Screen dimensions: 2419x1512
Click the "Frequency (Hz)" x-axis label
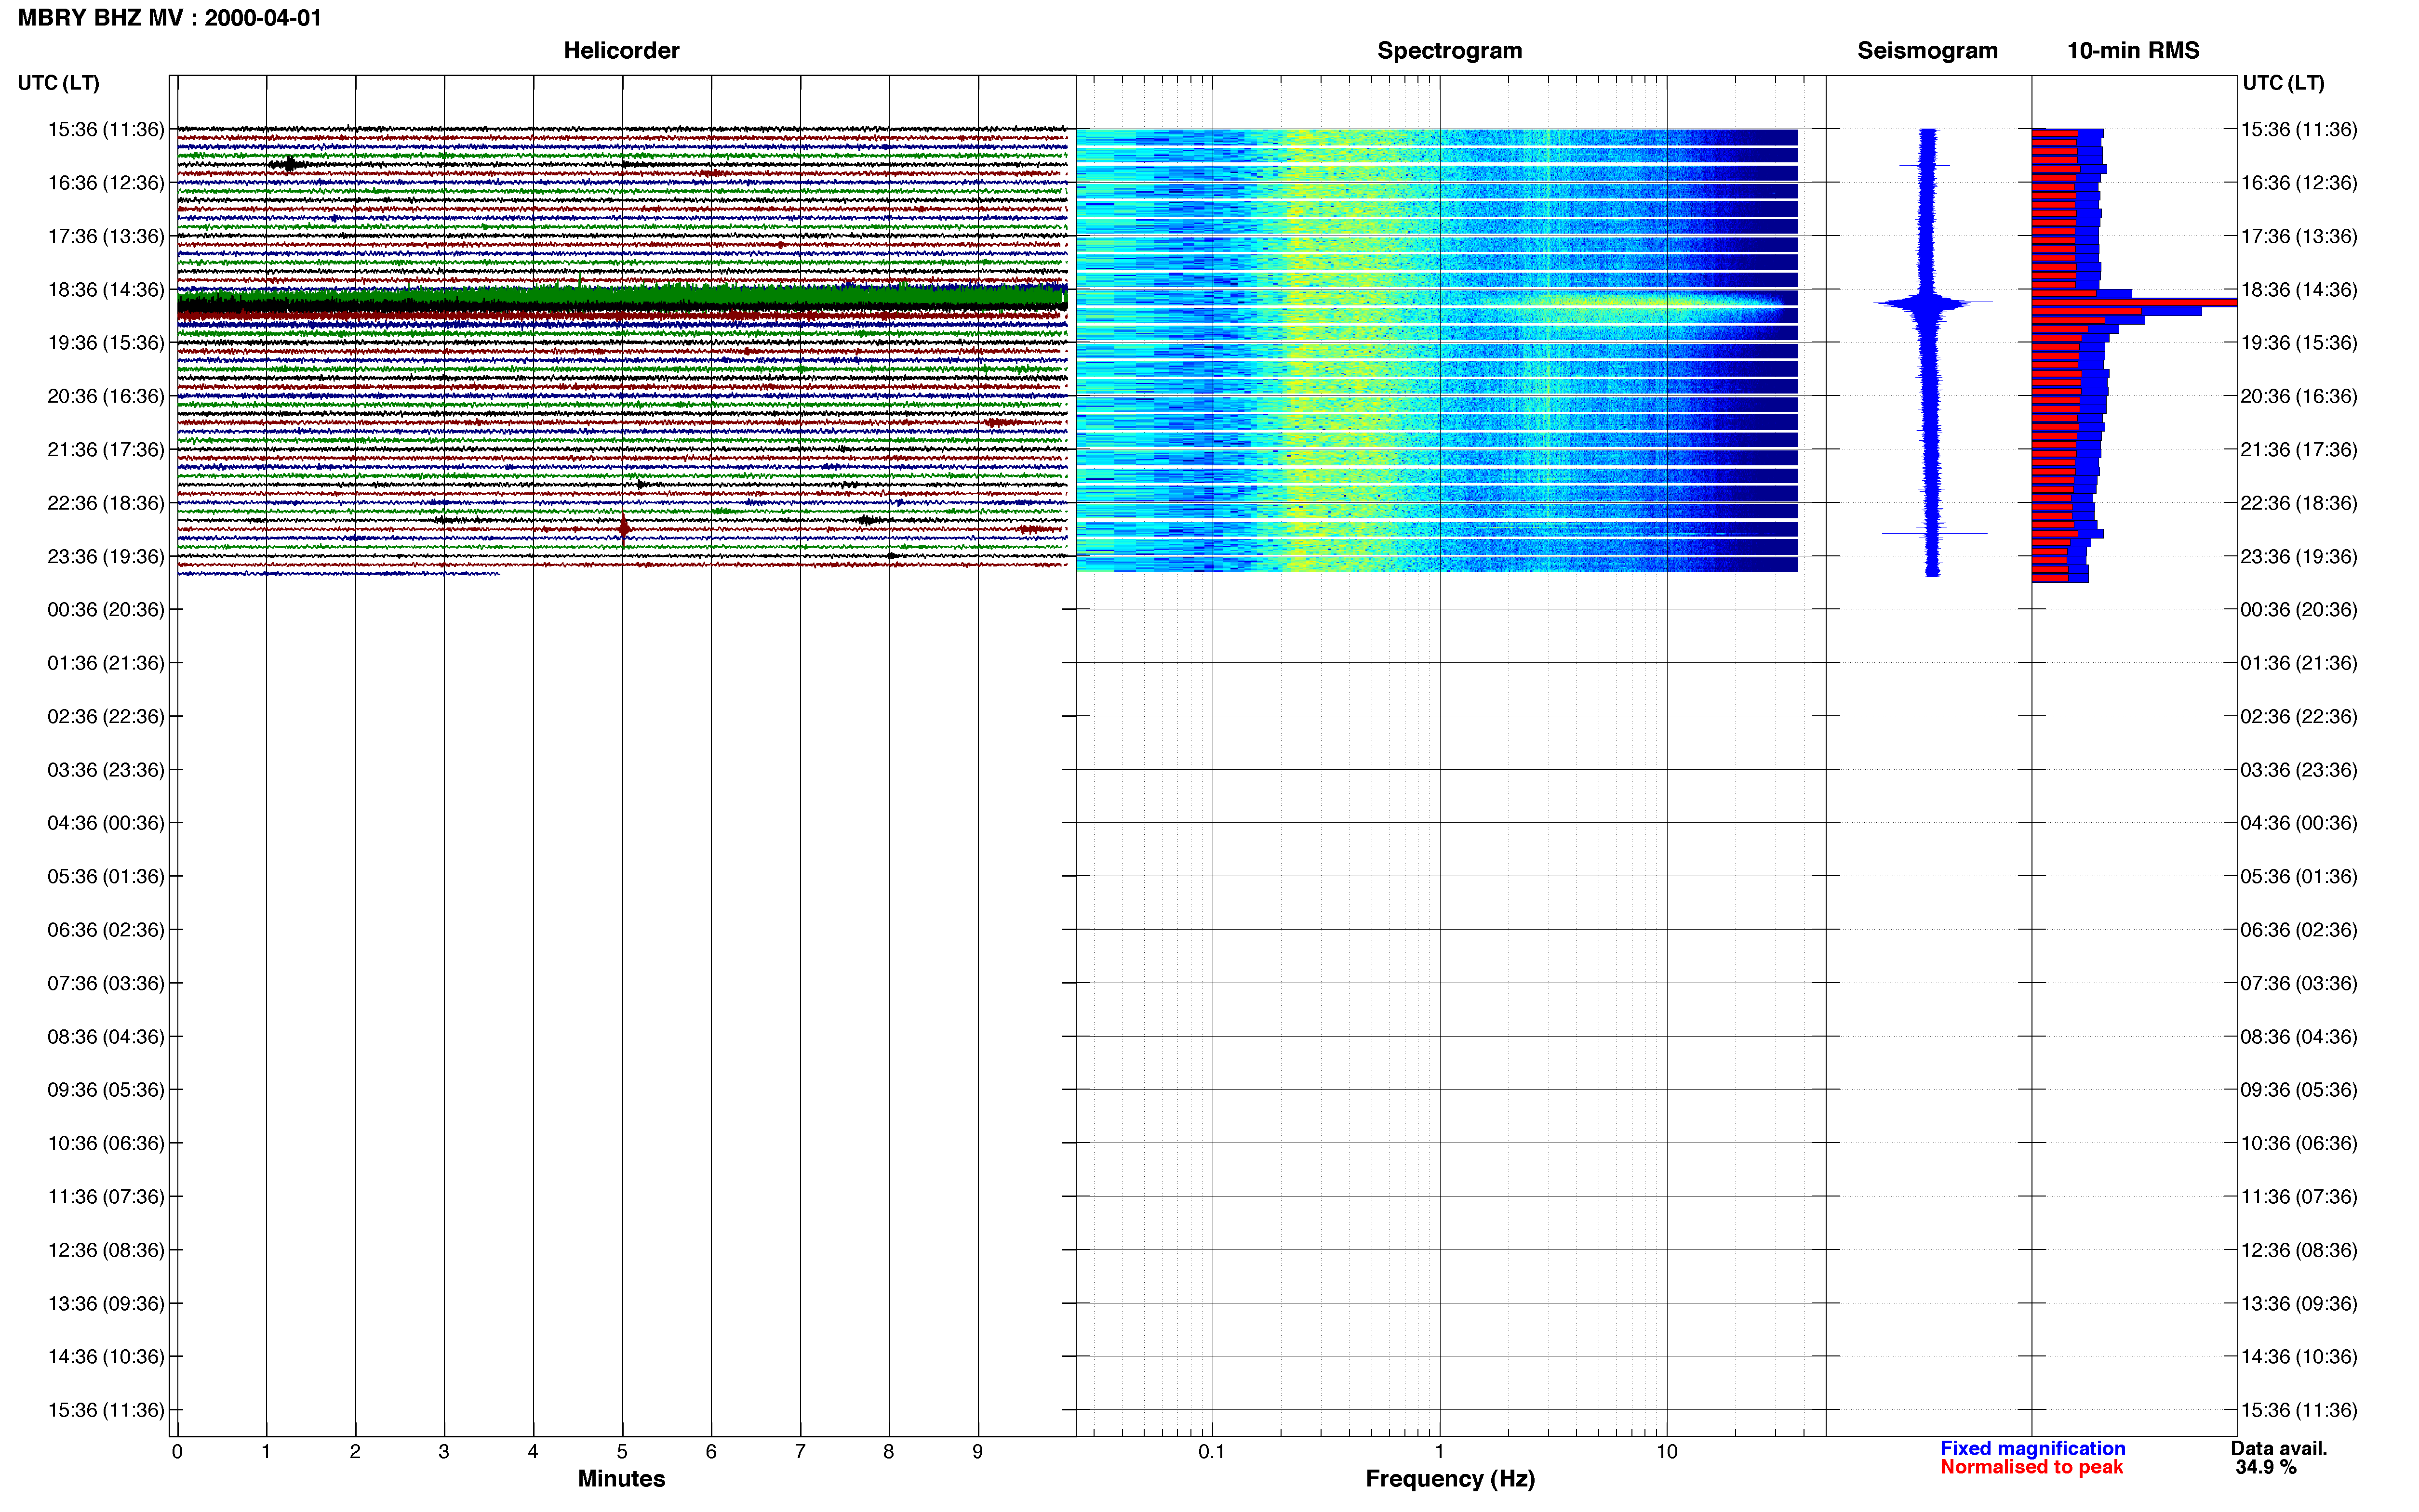pyautogui.click(x=1450, y=1479)
